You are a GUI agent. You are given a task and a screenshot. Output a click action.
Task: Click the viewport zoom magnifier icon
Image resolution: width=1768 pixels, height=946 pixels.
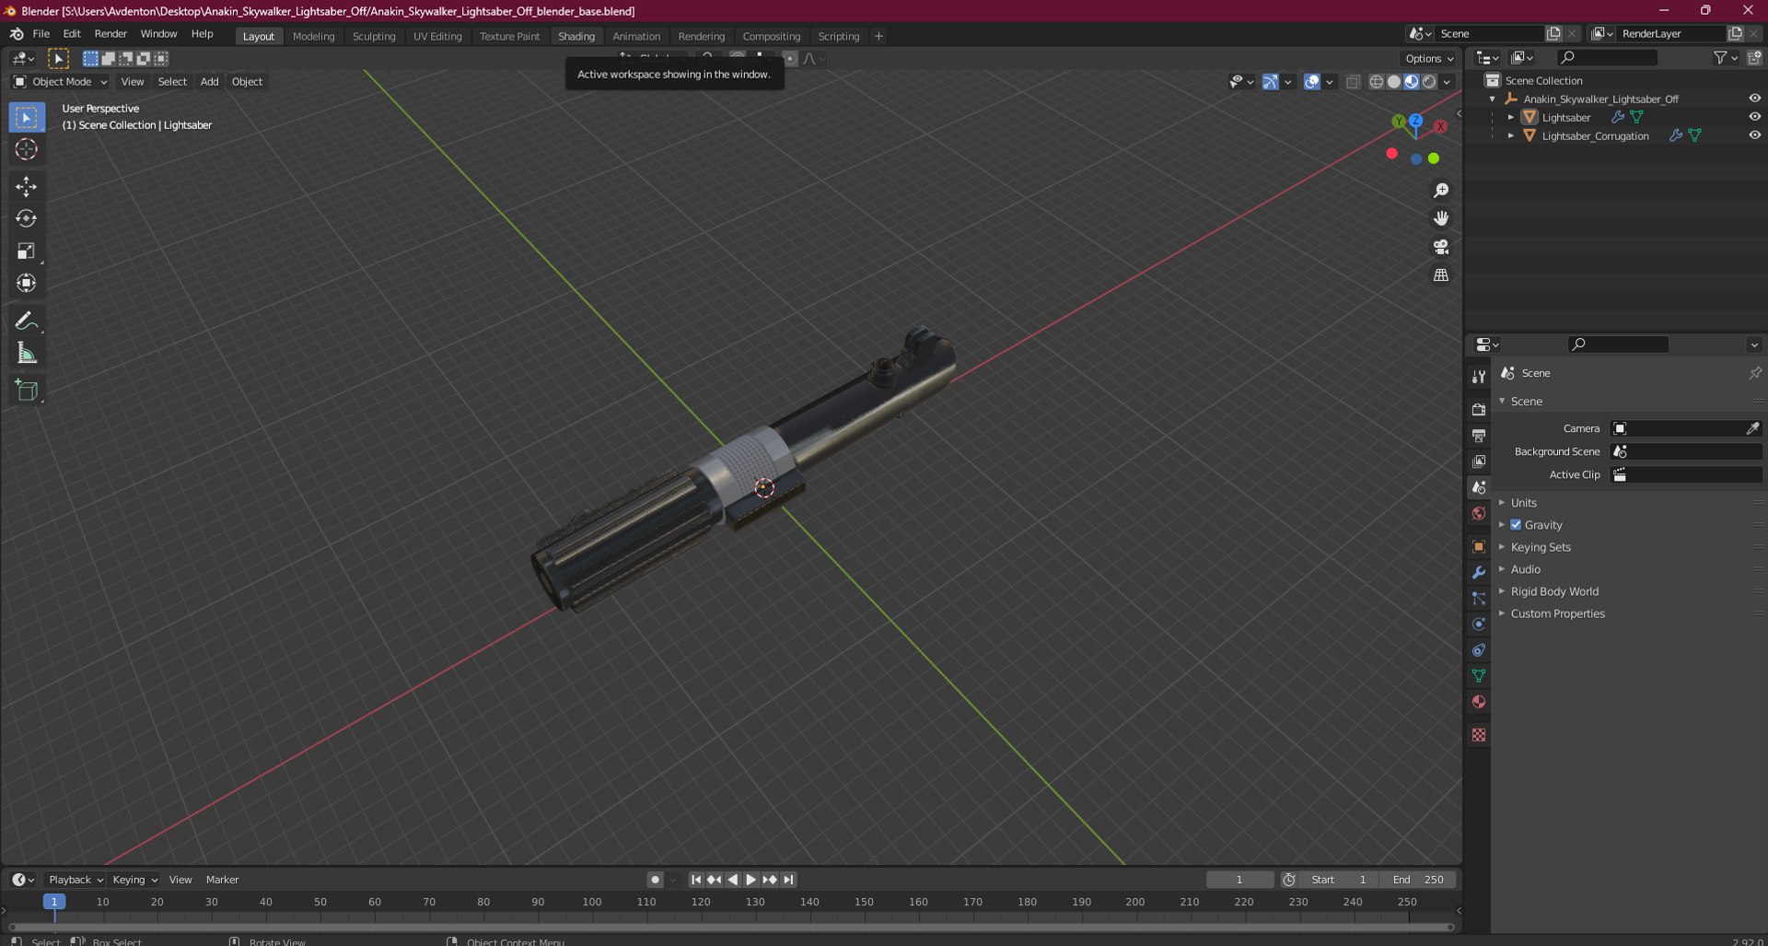1441,190
